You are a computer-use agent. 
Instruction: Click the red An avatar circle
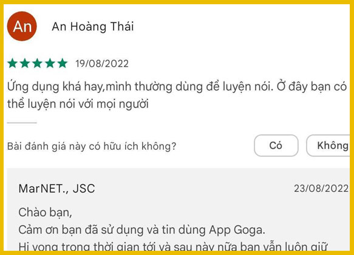click(x=22, y=26)
